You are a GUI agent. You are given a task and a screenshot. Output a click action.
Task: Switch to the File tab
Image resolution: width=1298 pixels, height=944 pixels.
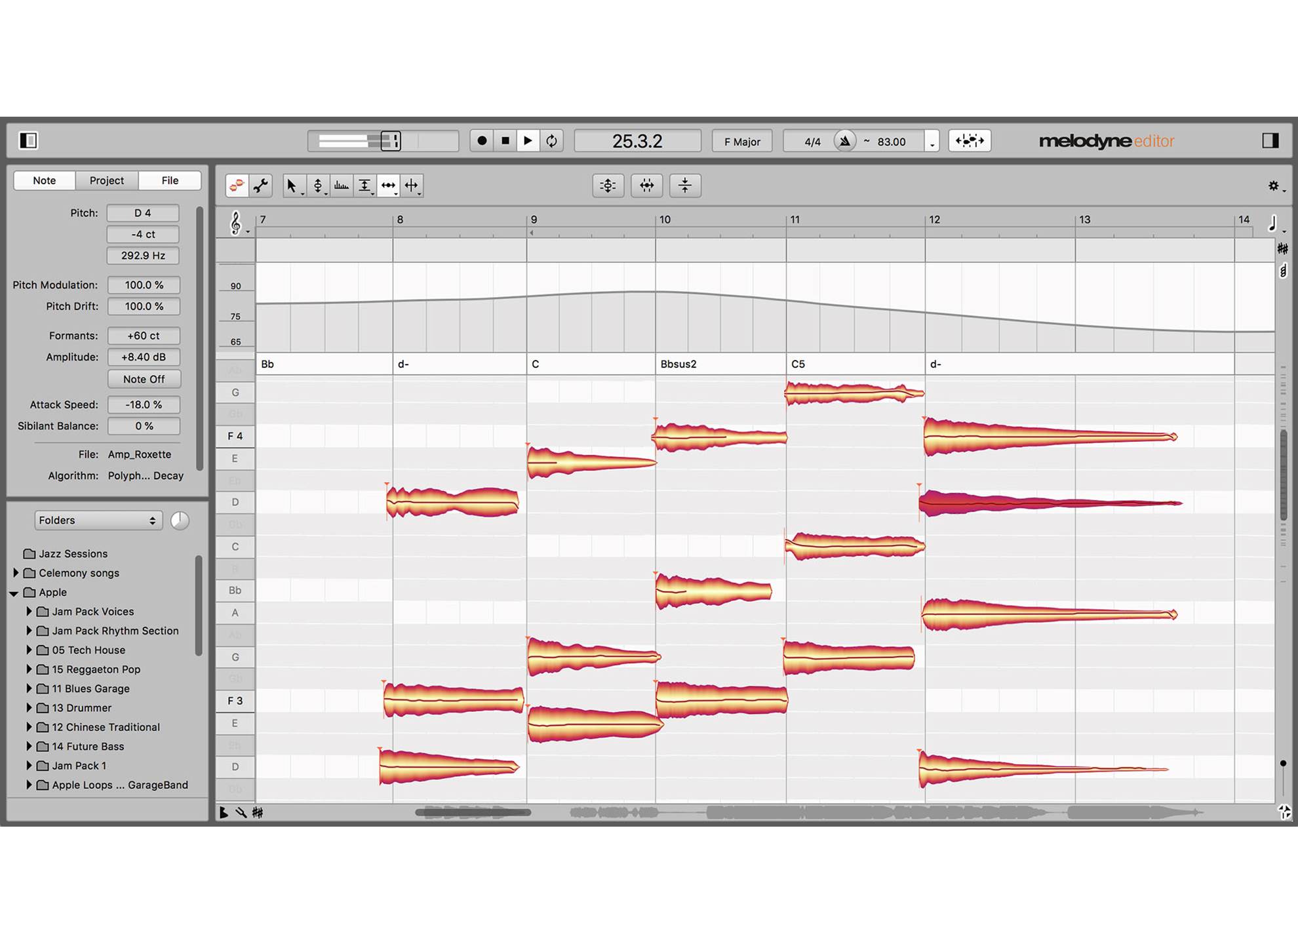170,180
